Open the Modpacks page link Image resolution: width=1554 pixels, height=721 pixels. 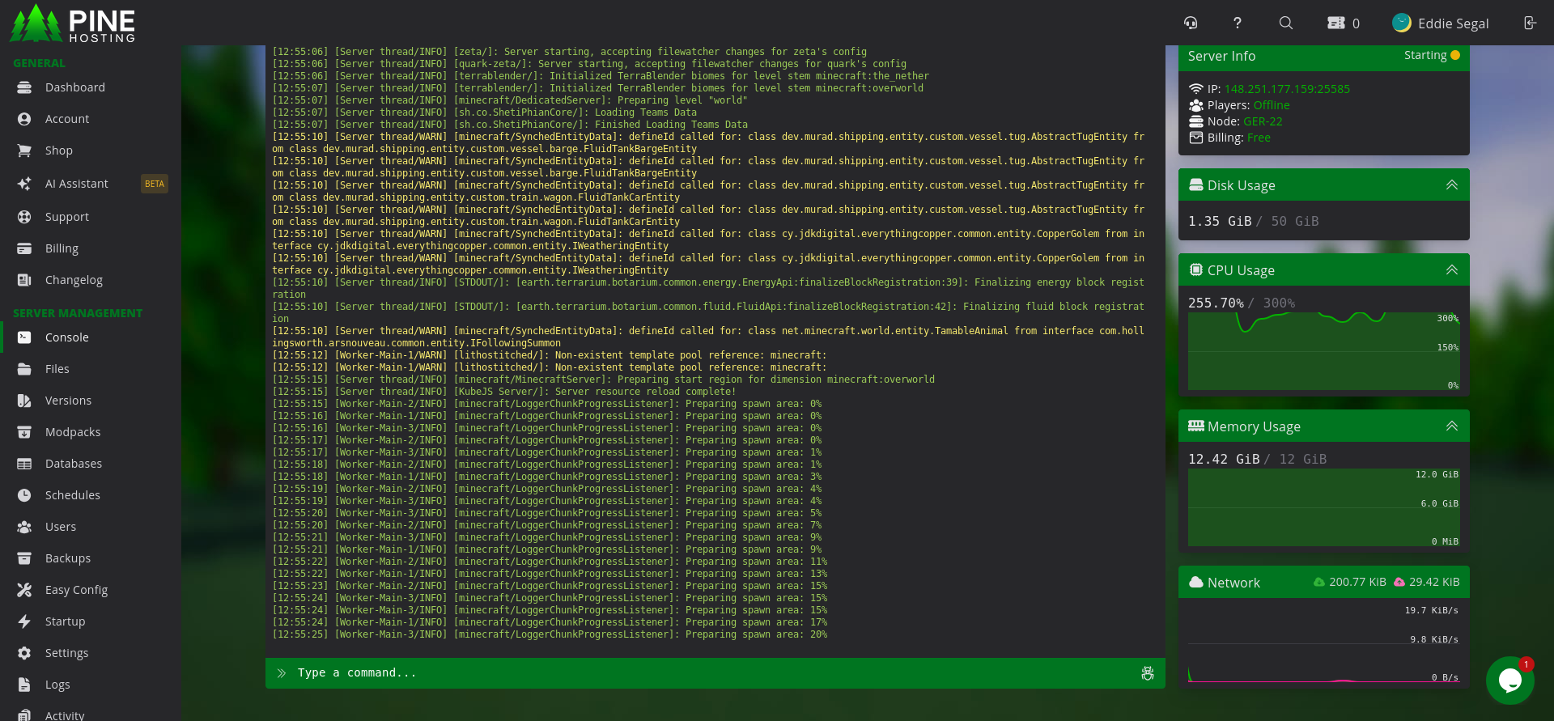(73, 432)
